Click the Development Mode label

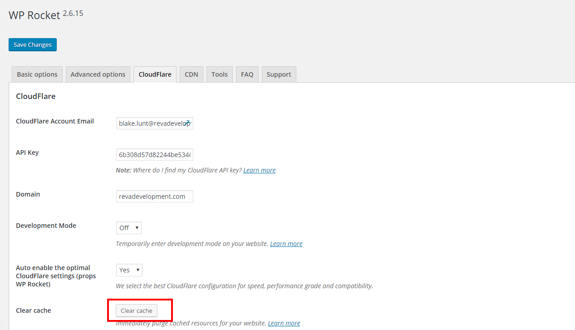[46, 226]
